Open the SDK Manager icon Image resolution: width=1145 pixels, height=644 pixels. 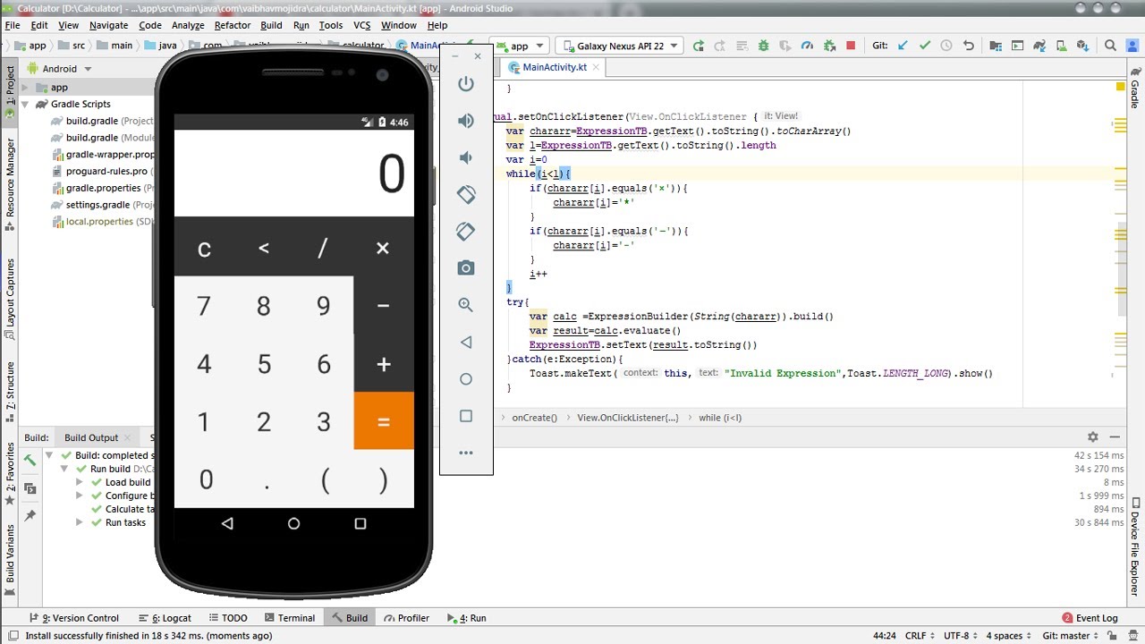click(x=1083, y=46)
